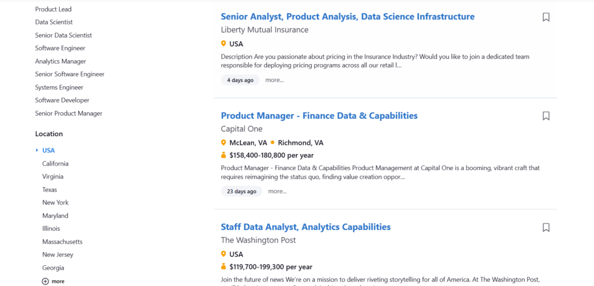Click the location pin icon beside McLean, VA
Screen dimensions: 594x286
[x=224, y=142]
